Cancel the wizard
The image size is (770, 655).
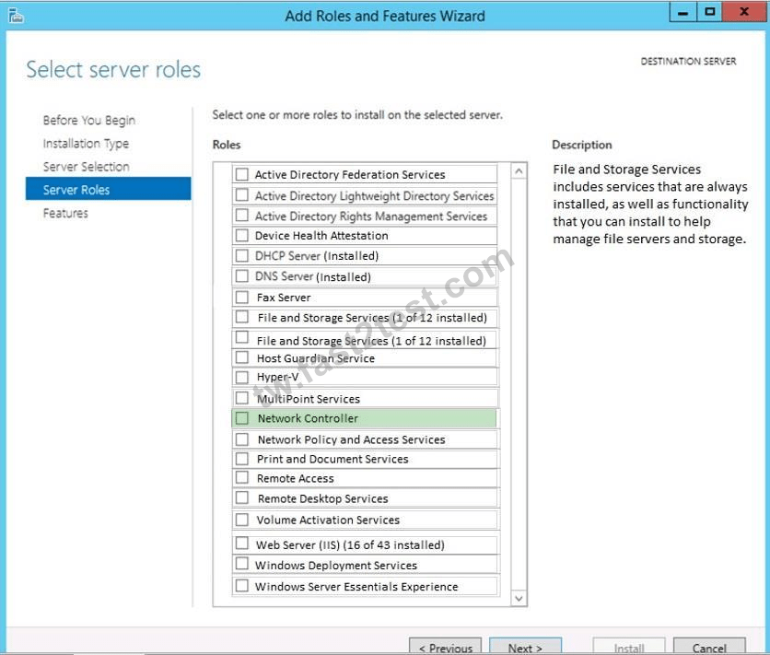click(x=709, y=647)
